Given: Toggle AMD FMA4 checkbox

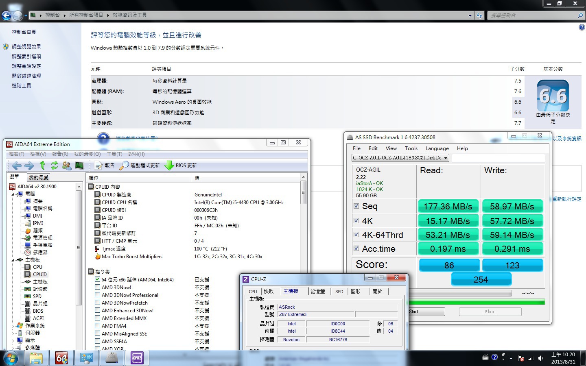Looking at the screenshot, I should pyautogui.click(x=97, y=326).
